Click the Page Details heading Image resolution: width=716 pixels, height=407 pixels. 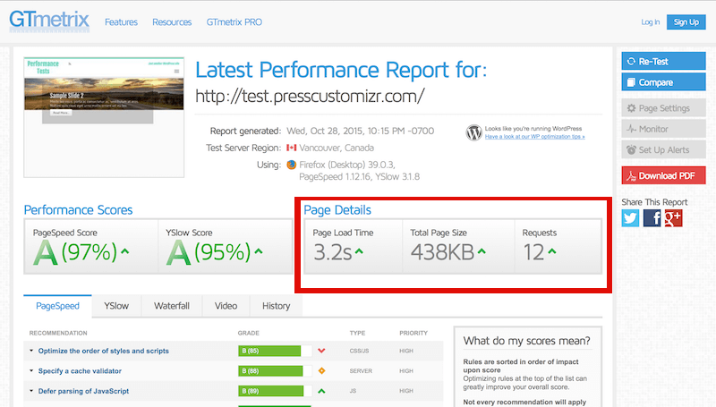[337, 210]
